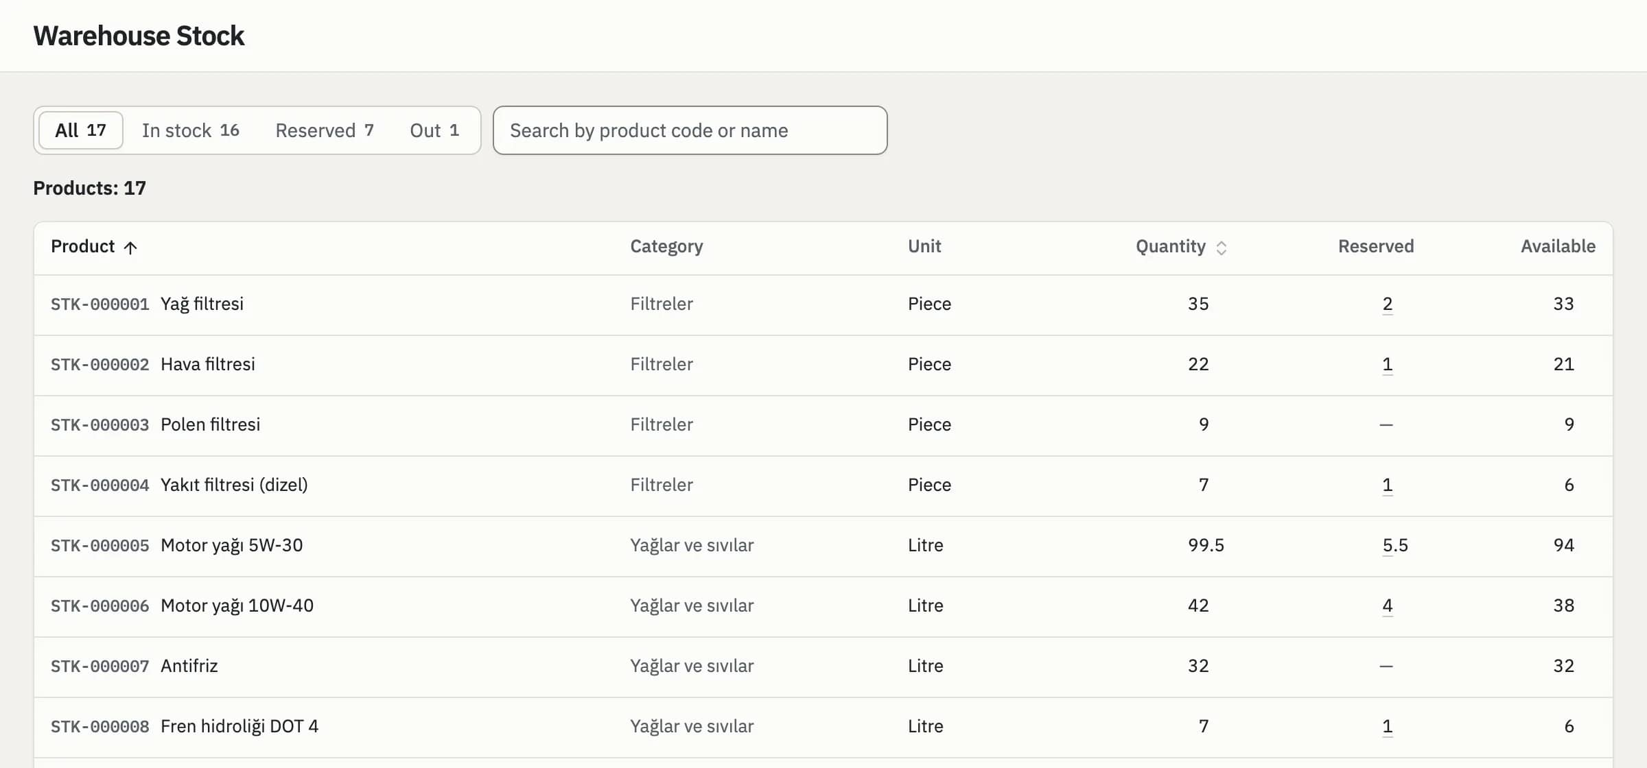Click product code STK-000007
This screenshot has width=1647, height=768.
click(100, 667)
